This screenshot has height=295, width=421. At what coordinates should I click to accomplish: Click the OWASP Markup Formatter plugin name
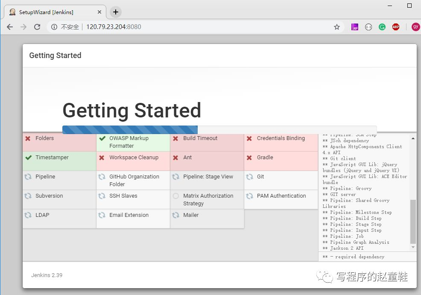point(129,142)
